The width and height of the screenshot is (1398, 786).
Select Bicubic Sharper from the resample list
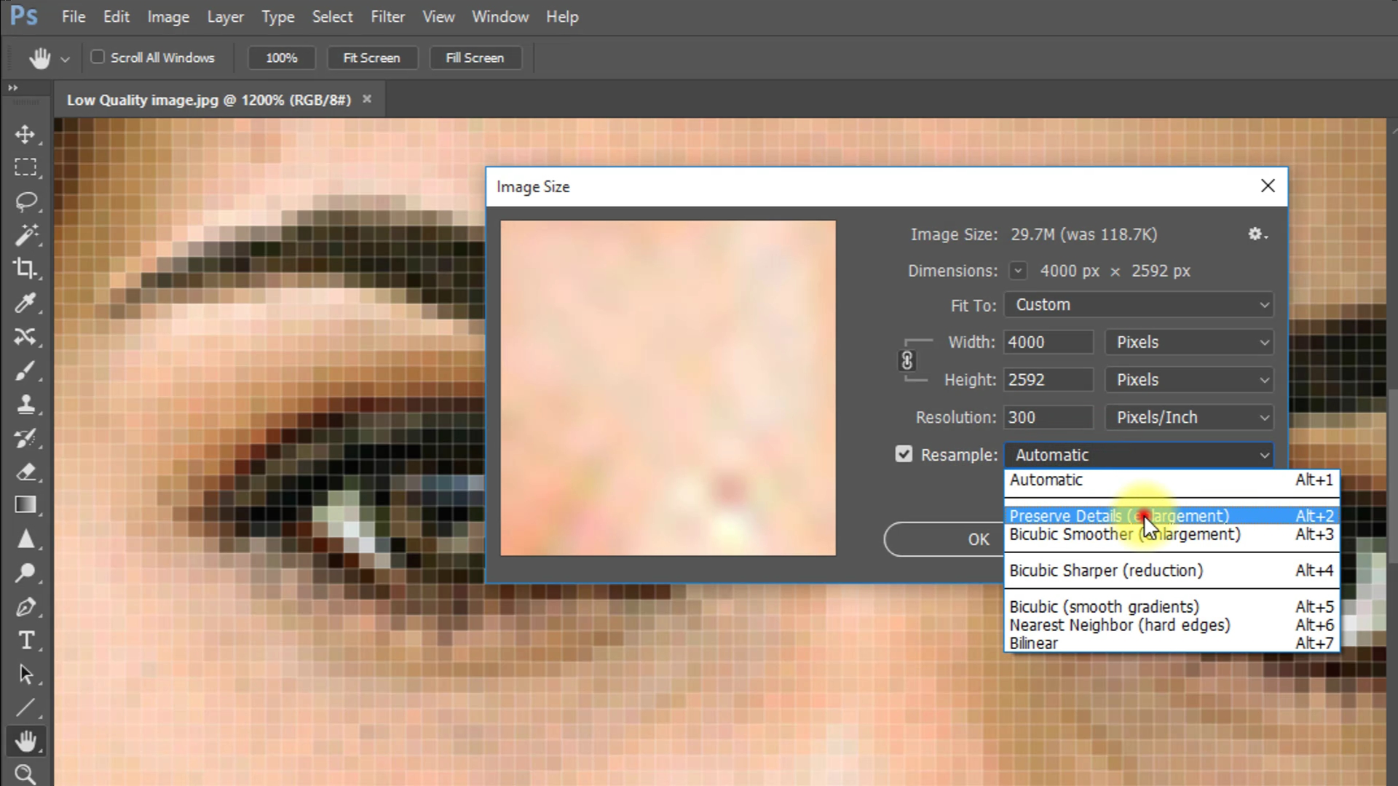point(1106,571)
